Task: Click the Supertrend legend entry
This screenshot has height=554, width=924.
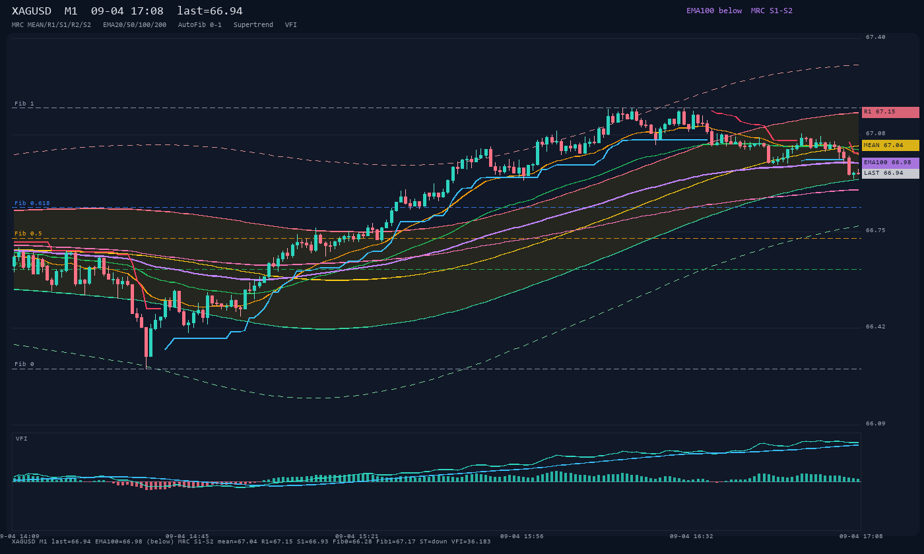Action: [x=253, y=25]
